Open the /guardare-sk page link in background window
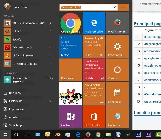 (x=153, y=73)
